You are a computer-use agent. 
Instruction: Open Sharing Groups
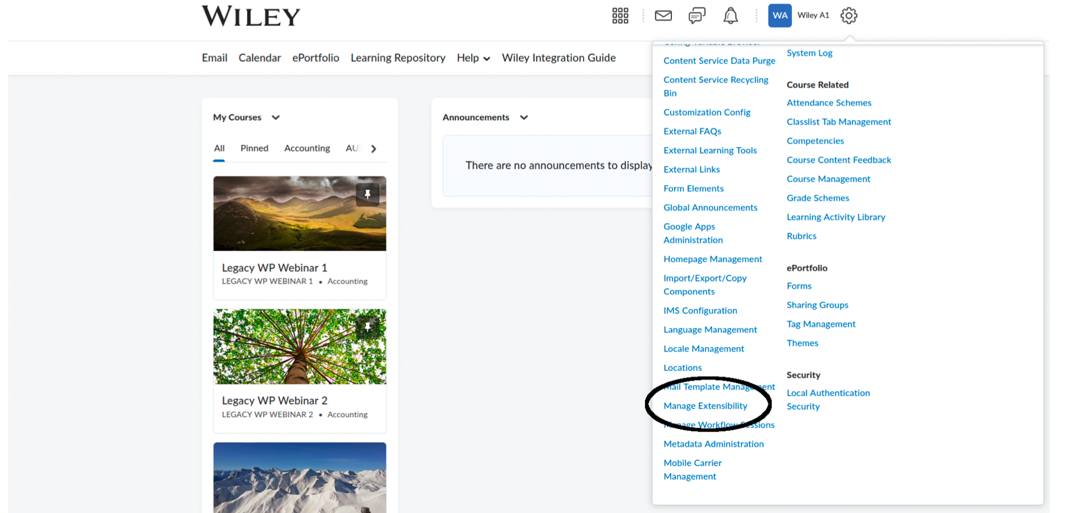[817, 305]
